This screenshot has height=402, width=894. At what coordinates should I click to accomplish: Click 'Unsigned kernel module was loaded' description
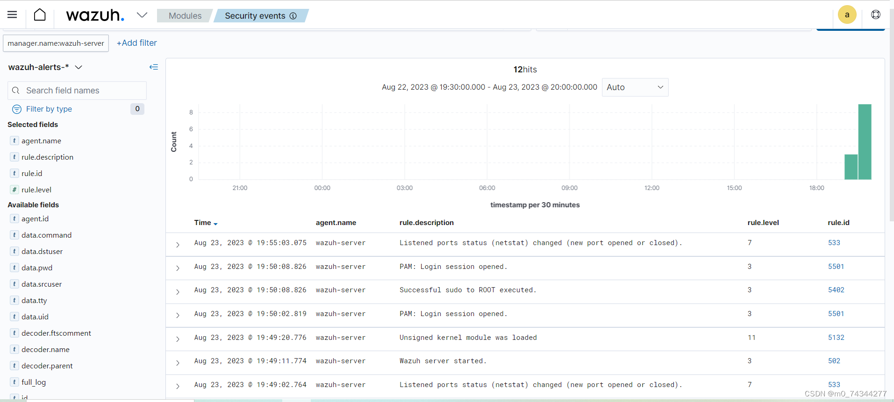(x=468, y=338)
